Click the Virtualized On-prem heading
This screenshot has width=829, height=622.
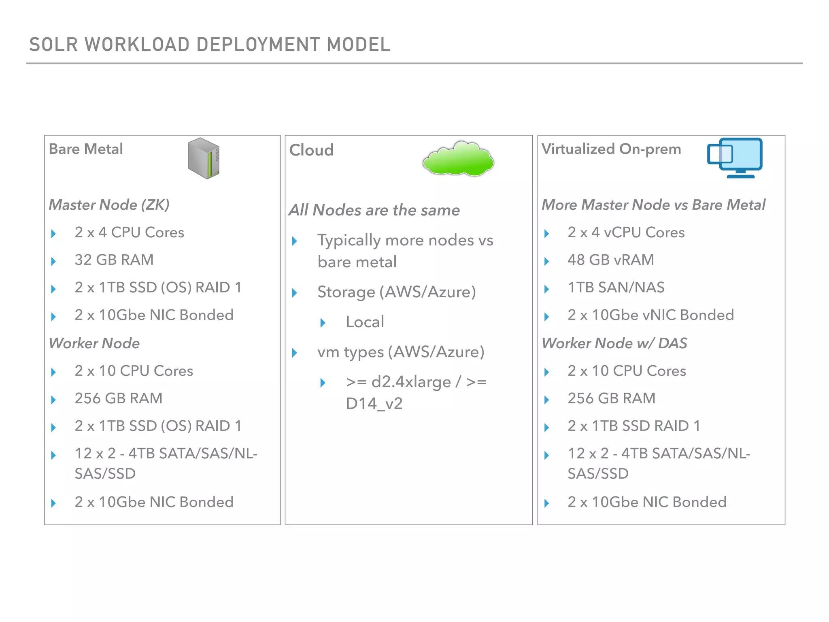(611, 149)
